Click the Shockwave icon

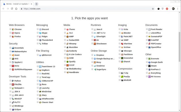[x=95, y=44]
